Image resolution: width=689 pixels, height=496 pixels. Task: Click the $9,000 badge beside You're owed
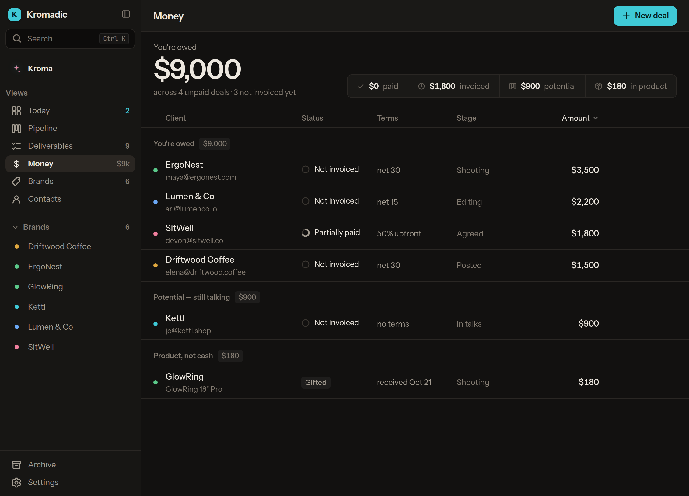click(x=215, y=144)
